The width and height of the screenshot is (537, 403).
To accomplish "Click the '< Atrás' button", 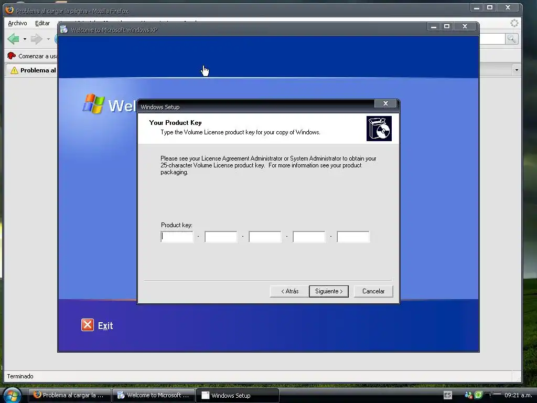I will (x=289, y=291).
